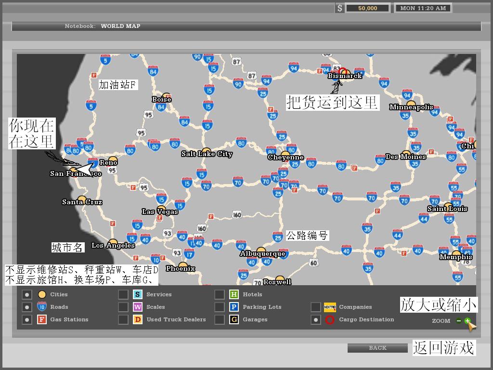Click the zoom in plus icon
493x370 pixels.
[467, 321]
